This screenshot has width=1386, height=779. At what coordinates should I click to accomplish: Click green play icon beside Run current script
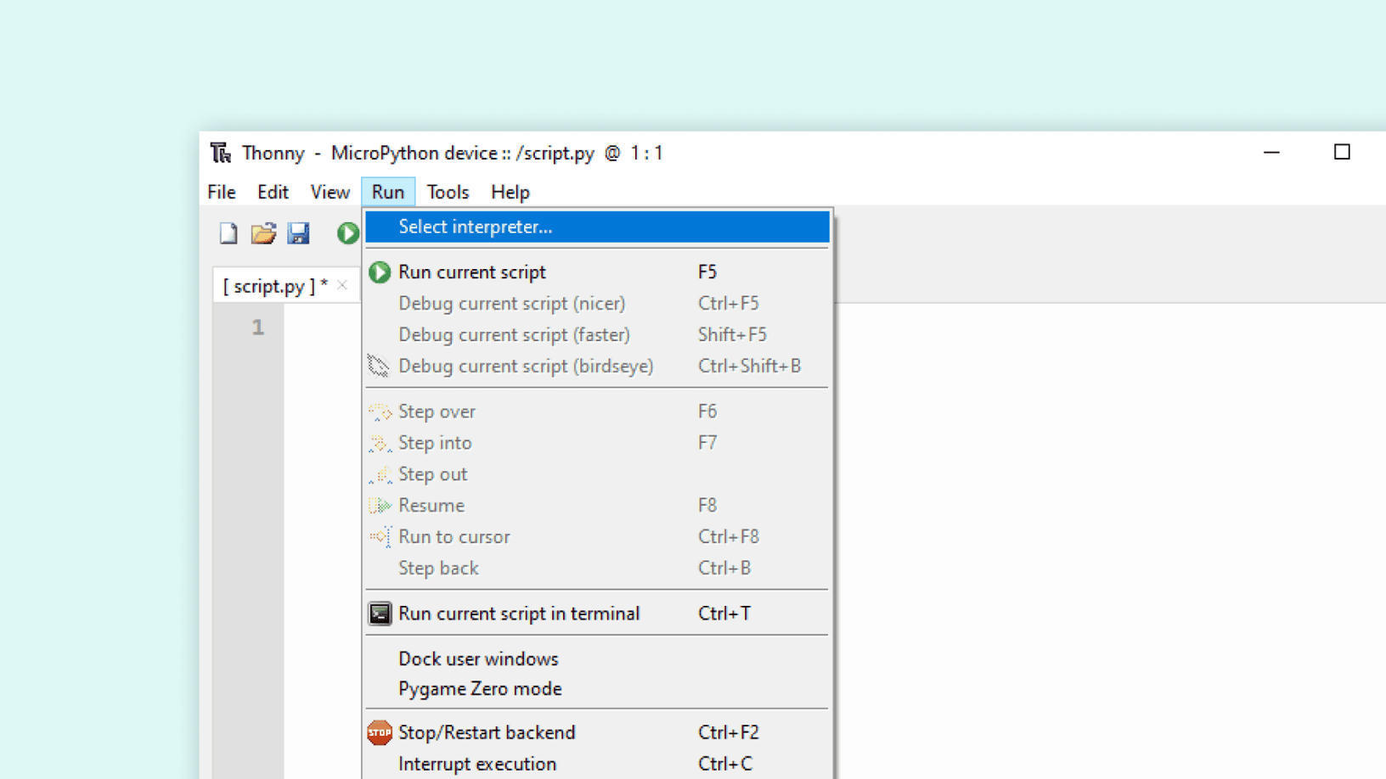click(x=380, y=272)
